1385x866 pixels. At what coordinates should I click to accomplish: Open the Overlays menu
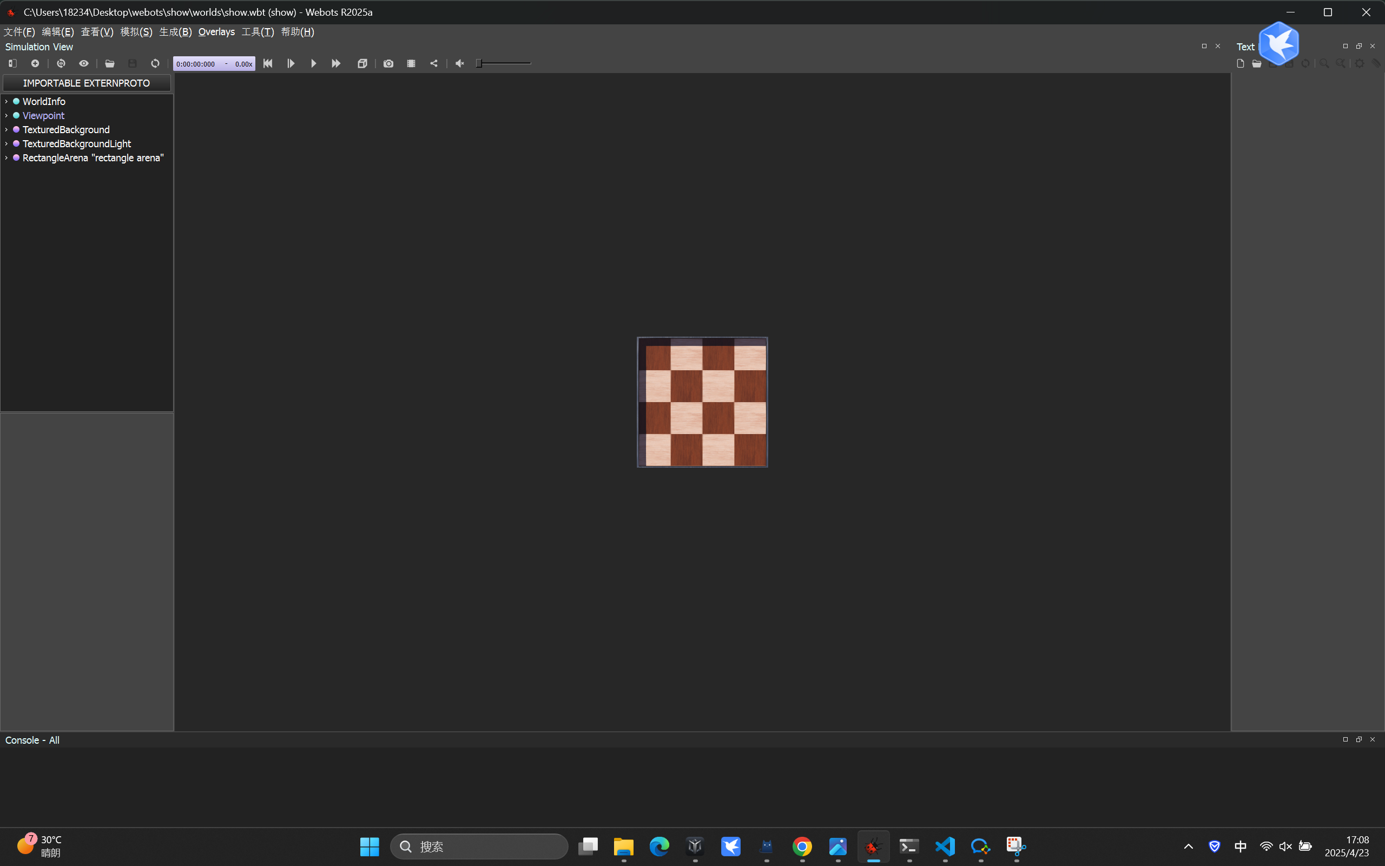click(x=216, y=32)
